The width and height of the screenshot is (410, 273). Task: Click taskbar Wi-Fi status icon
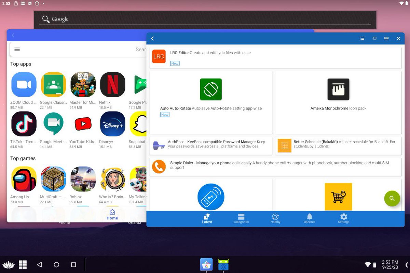click(368, 265)
